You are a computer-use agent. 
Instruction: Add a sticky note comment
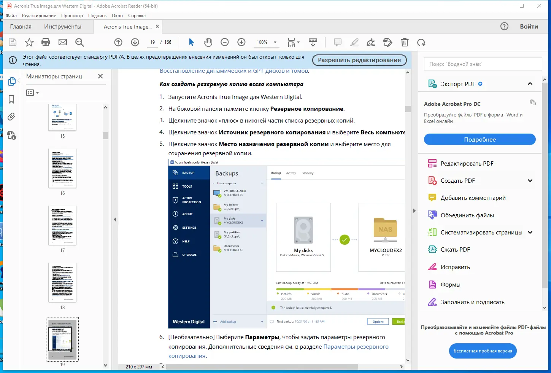coord(337,42)
